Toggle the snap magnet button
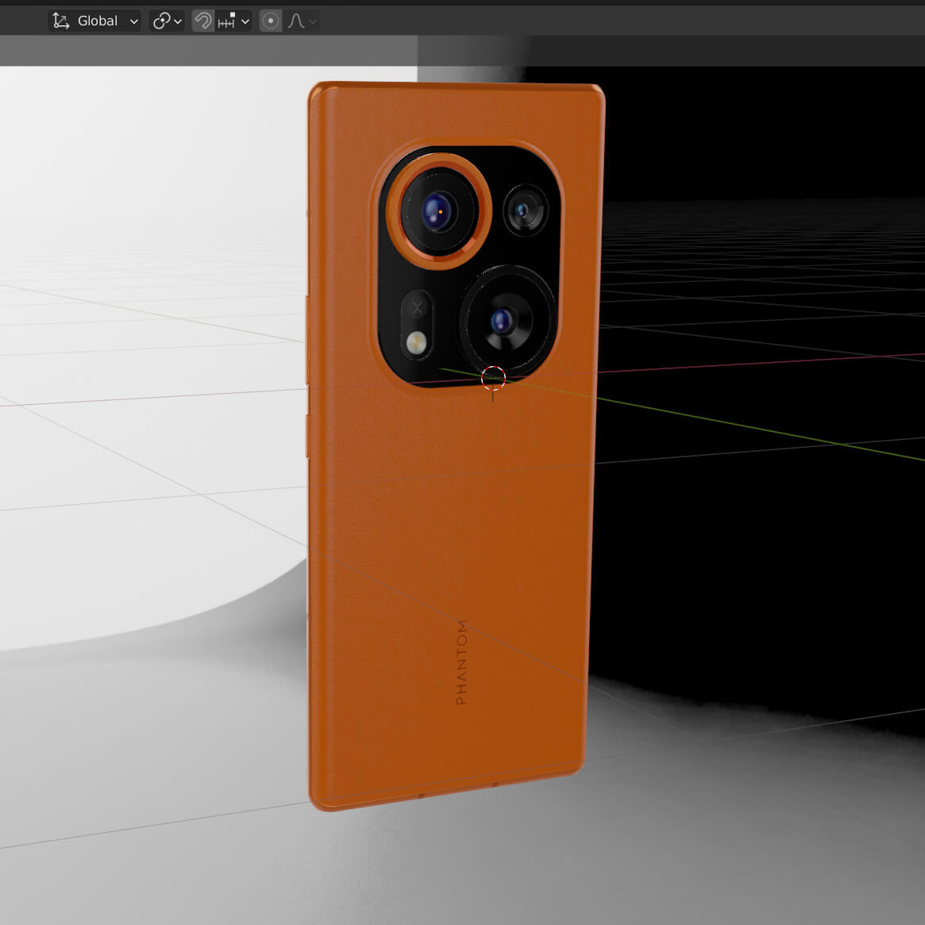 pyautogui.click(x=203, y=21)
